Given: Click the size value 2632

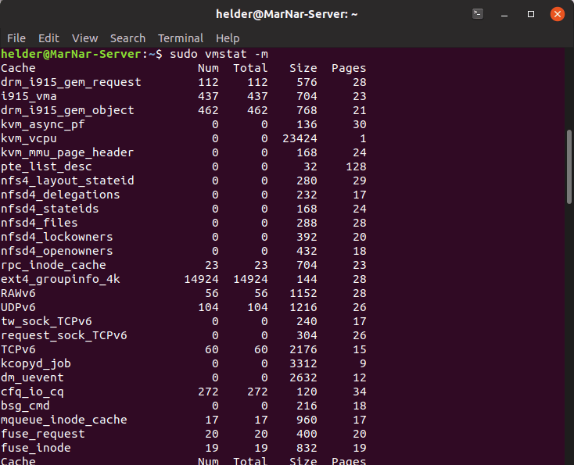Looking at the screenshot, I should [x=303, y=377].
